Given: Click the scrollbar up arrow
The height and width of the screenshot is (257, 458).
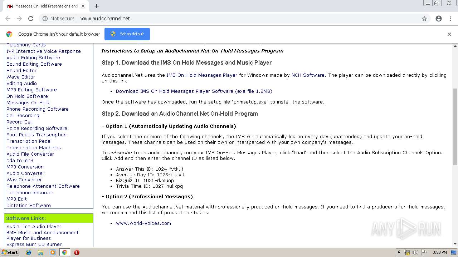Looking at the screenshot, I should 455,46.
